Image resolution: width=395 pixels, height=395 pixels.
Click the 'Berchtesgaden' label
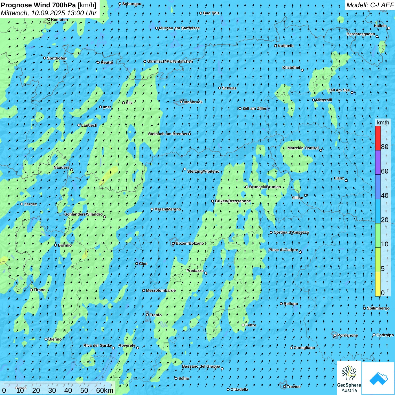(x=361, y=34)
